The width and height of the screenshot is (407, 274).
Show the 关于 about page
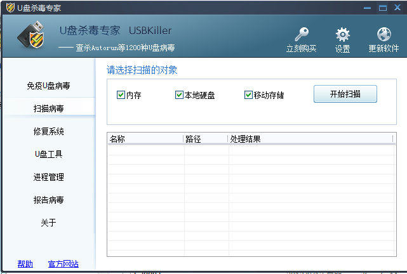pyautogui.click(x=48, y=223)
